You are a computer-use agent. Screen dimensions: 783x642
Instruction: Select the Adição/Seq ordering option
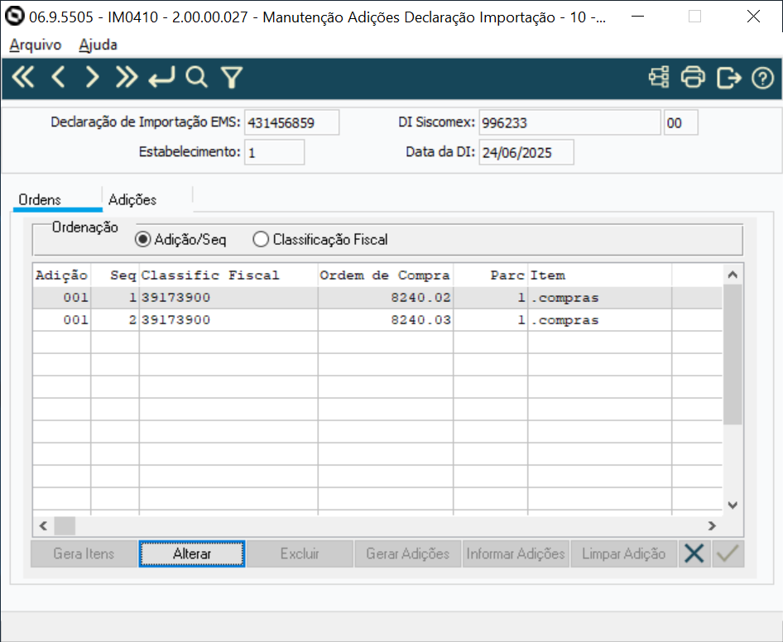(180, 240)
